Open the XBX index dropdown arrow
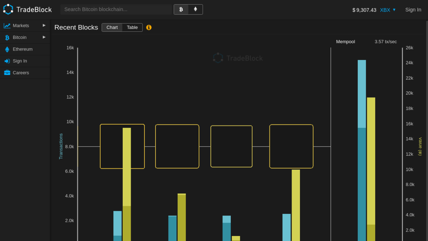Screen dimensions: 428x241 pos(394,10)
